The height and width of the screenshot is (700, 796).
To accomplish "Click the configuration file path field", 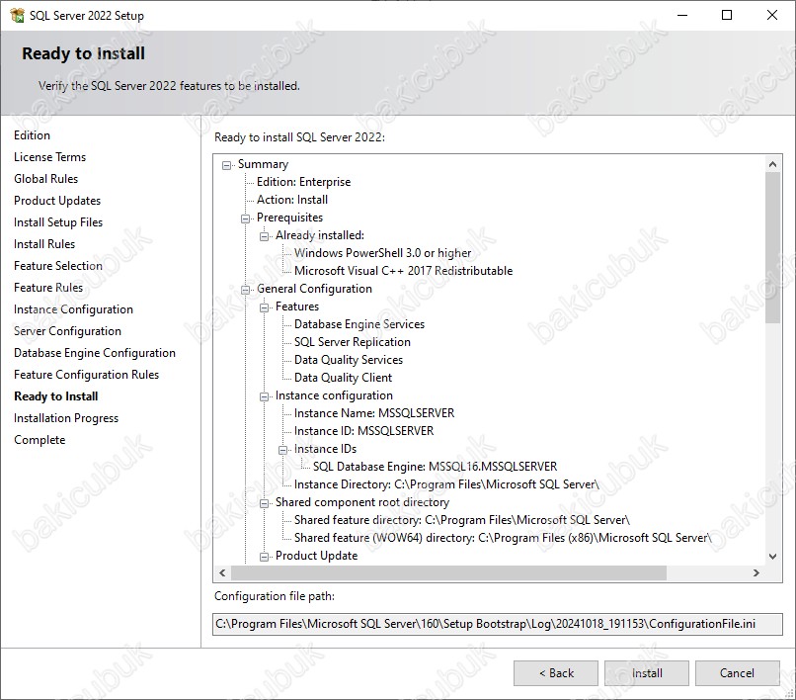I will click(497, 624).
